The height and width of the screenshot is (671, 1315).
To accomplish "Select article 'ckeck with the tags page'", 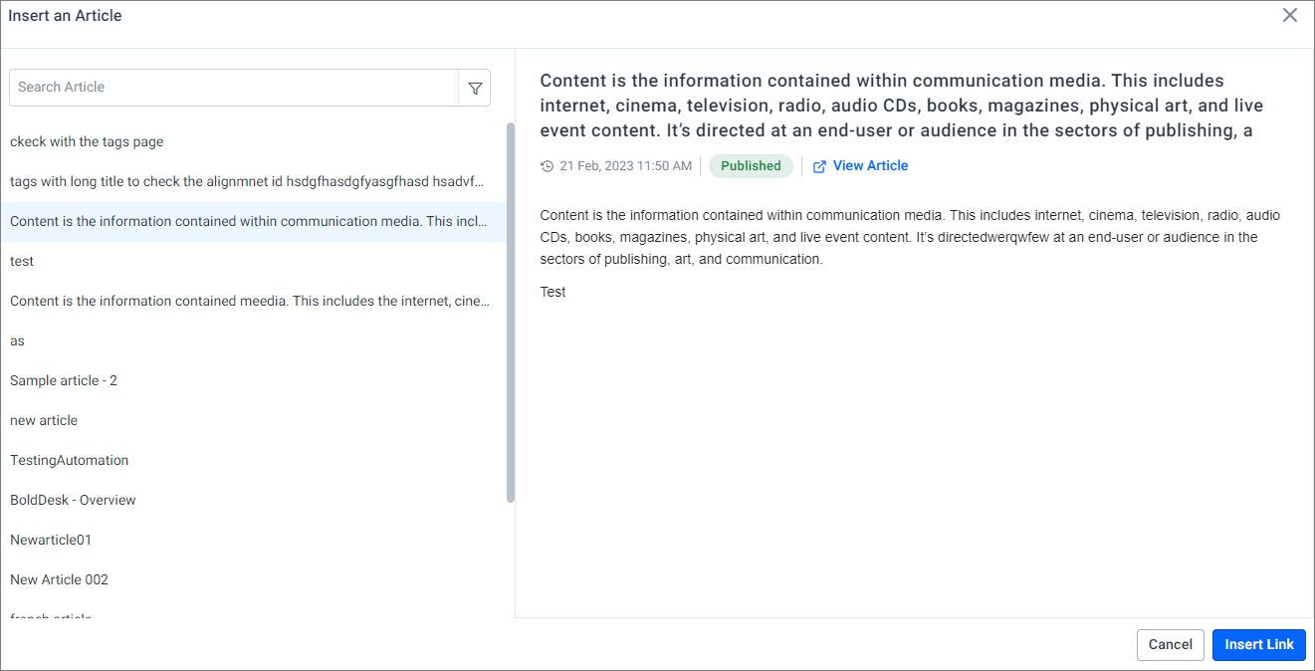I will [253, 142].
